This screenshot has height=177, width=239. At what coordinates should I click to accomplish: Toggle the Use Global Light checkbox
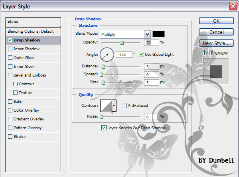141,54
